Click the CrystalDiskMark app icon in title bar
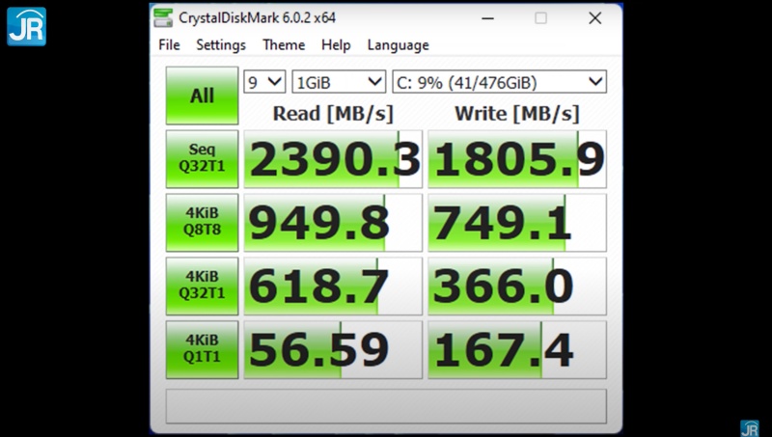 pyautogui.click(x=165, y=17)
